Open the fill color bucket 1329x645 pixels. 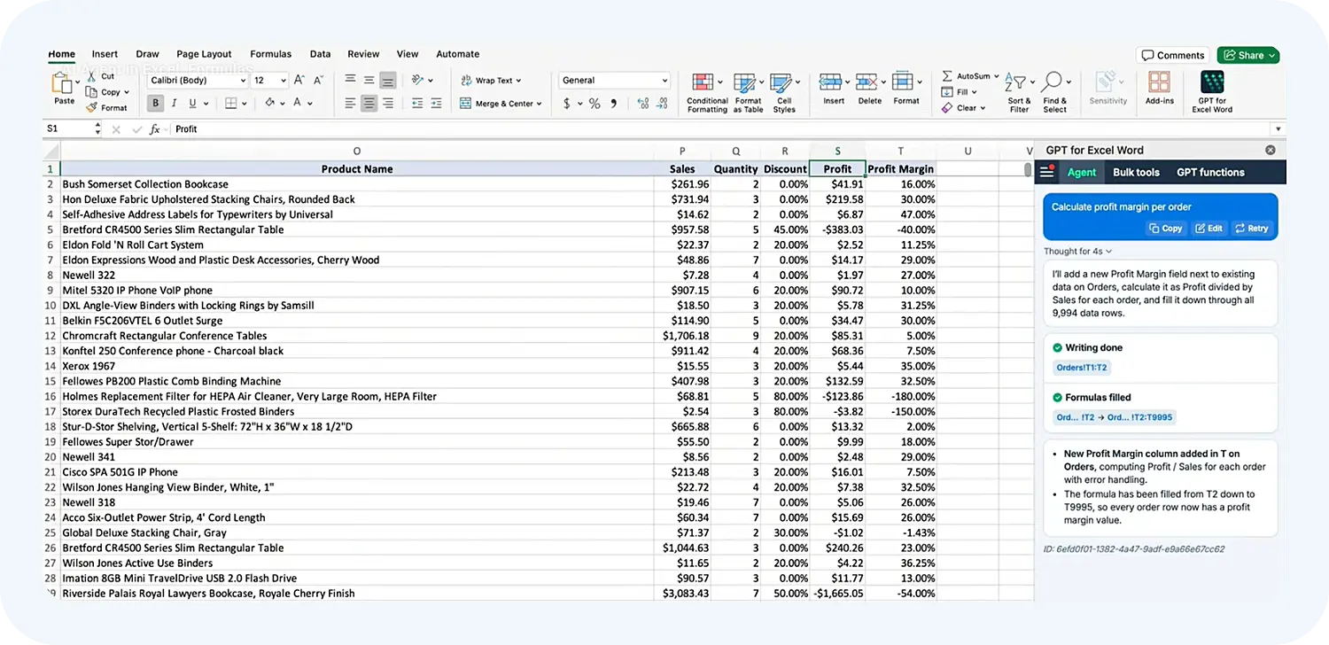click(x=270, y=103)
